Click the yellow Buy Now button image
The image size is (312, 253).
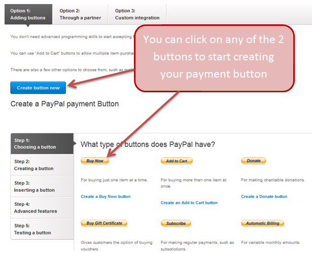[95, 161]
